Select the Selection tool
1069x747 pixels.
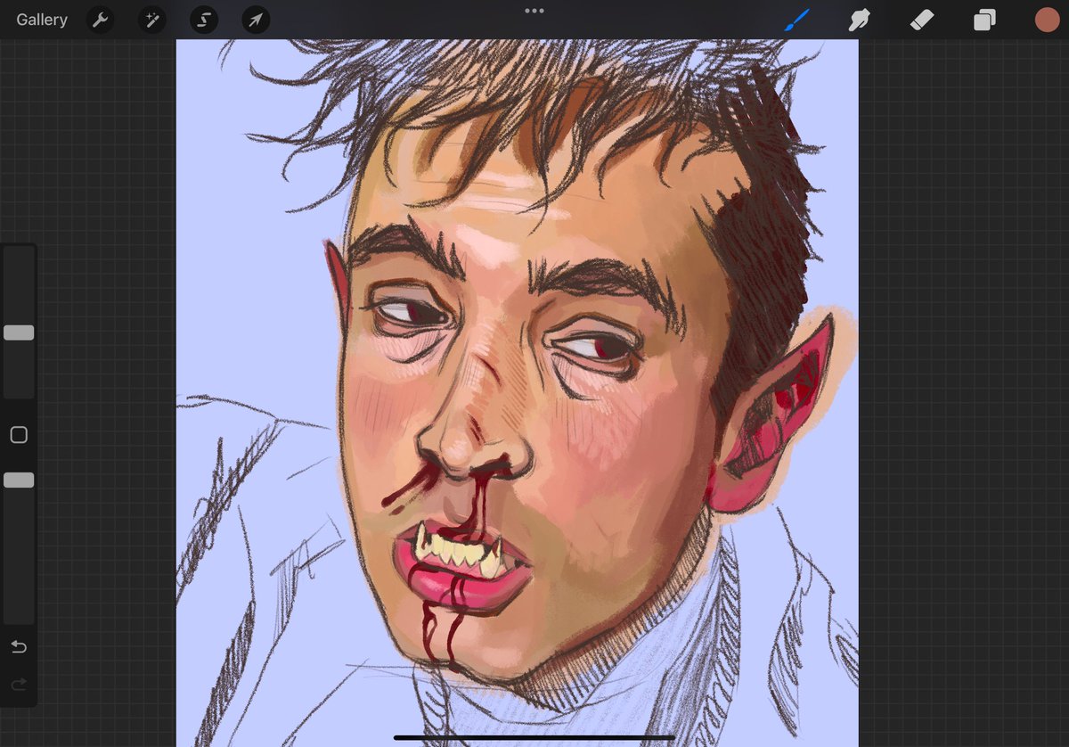point(204,20)
